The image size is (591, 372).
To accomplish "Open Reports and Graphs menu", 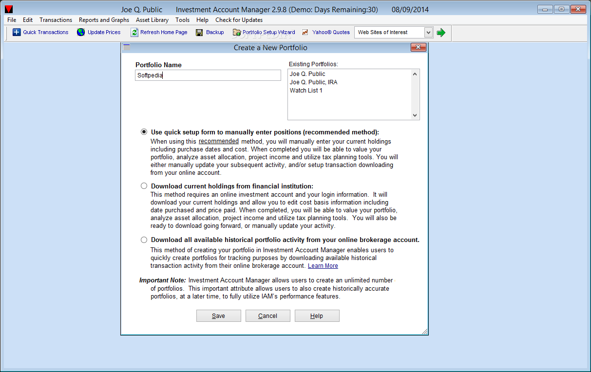I will [x=104, y=20].
